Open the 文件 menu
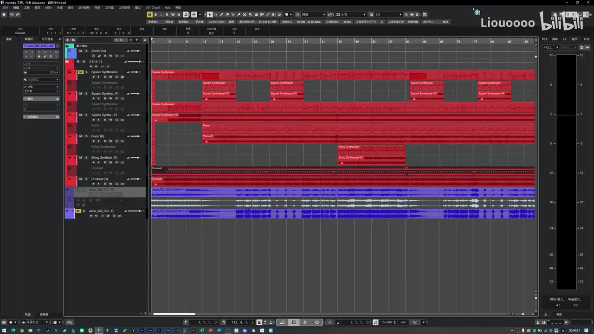Image resolution: width=594 pixels, height=334 pixels. (5, 8)
